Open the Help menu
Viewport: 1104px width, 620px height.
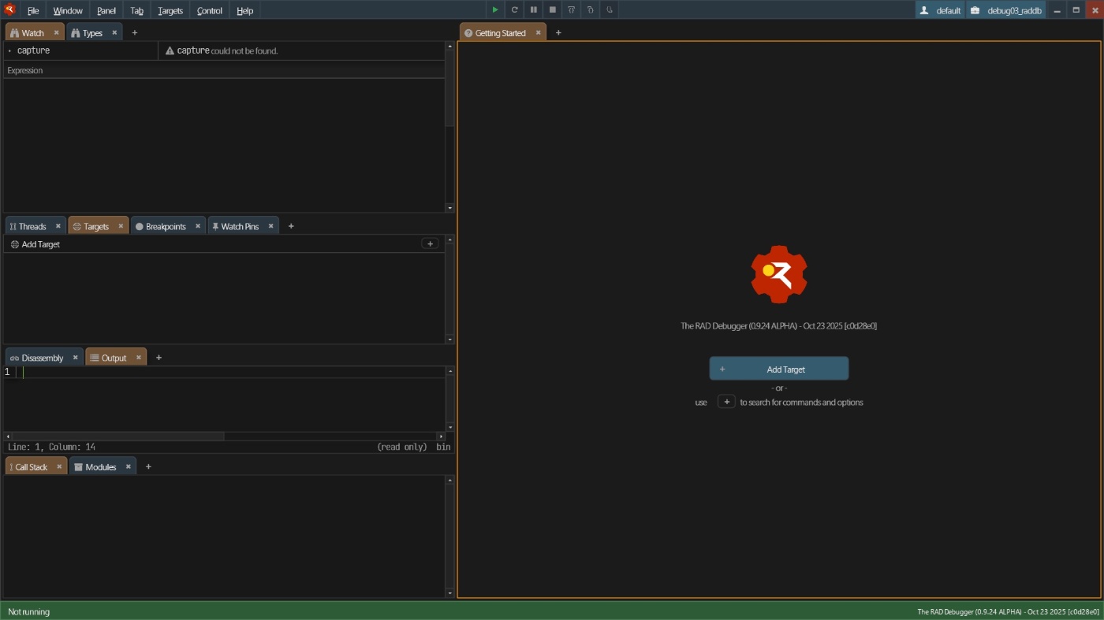(x=245, y=10)
